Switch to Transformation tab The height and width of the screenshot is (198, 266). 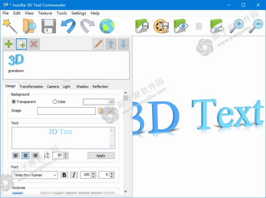pos(32,87)
